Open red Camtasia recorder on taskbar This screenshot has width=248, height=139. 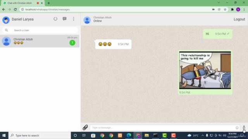[x=173, y=136]
